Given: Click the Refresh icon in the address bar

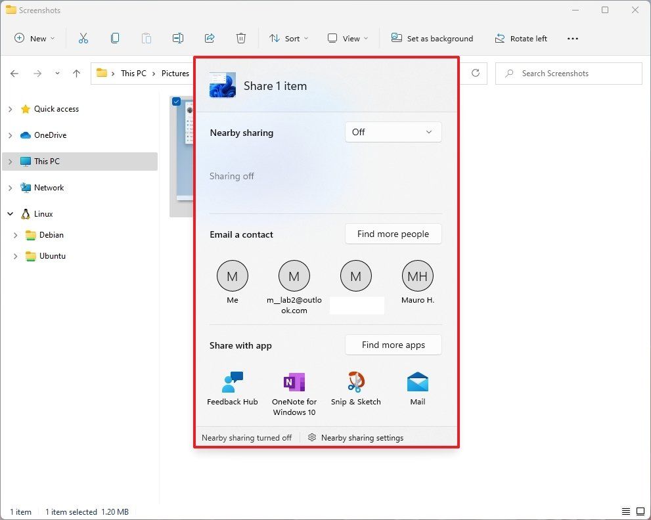Looking at the screenshot, I should click(475, 73).
